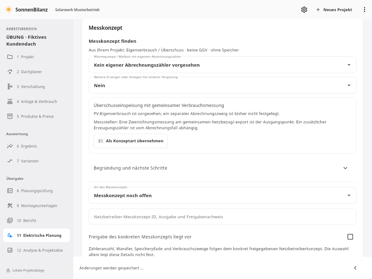Open settings via gear icon
The image size is (372, 279).
pos(304,10)
